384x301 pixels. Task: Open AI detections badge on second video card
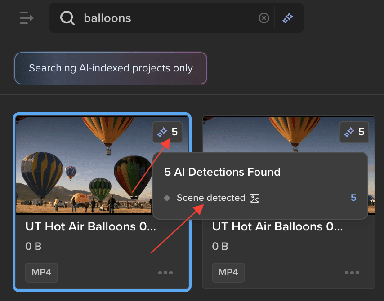(354, 132)
